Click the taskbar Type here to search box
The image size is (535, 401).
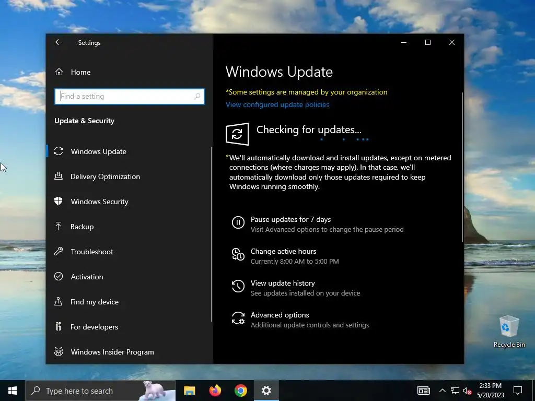(x=100, y=391)
